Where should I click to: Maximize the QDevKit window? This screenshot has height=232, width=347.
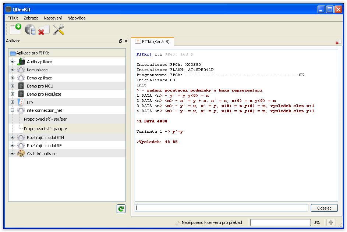(x=330, y=10)
